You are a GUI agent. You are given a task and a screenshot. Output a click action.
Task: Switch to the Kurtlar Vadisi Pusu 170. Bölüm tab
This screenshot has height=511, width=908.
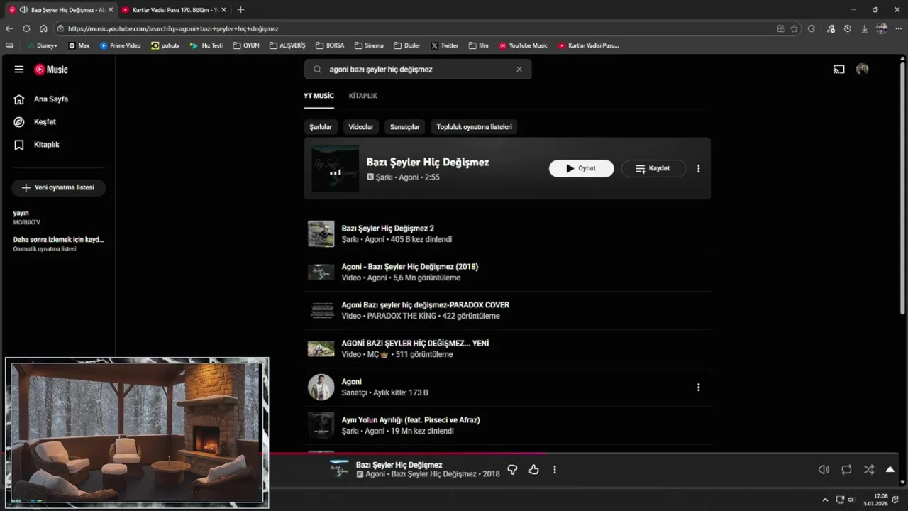[174, 10]
